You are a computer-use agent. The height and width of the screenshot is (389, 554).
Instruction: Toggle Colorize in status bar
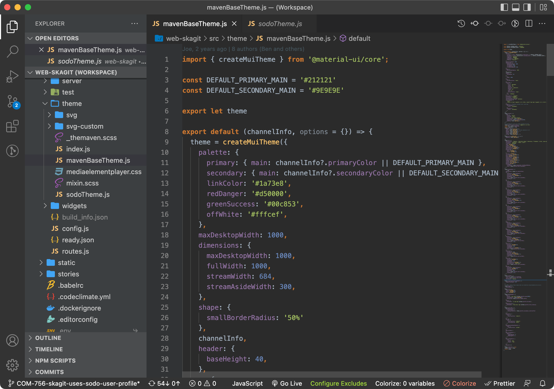pos(460,383)
